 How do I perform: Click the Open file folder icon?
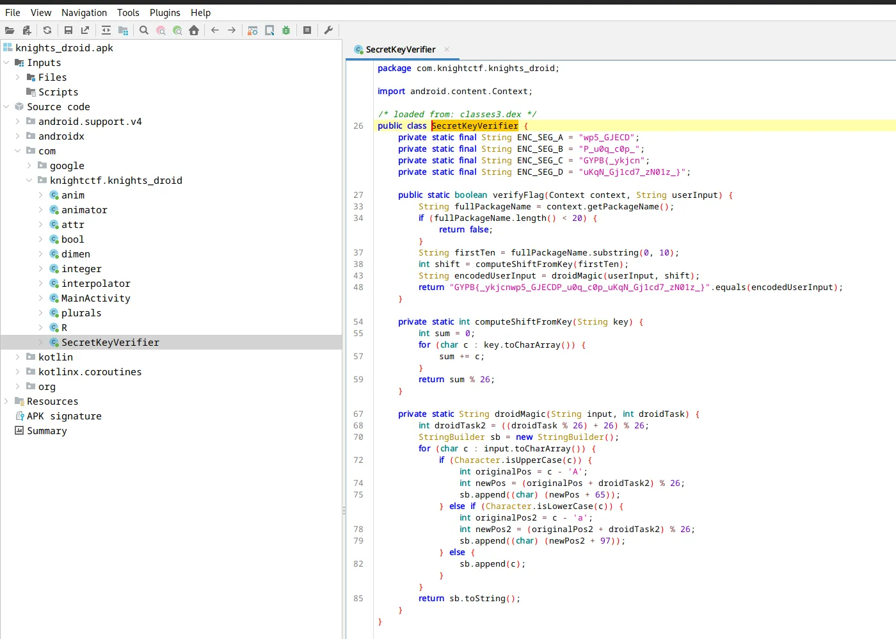10,30
